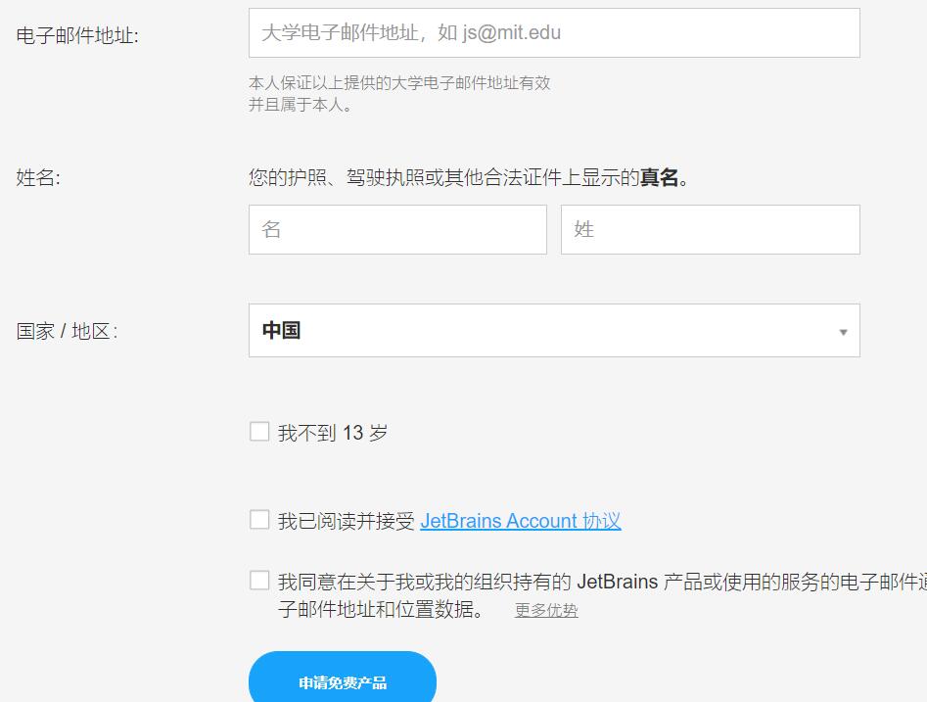Click the first name (名) input field

(397, 229)
